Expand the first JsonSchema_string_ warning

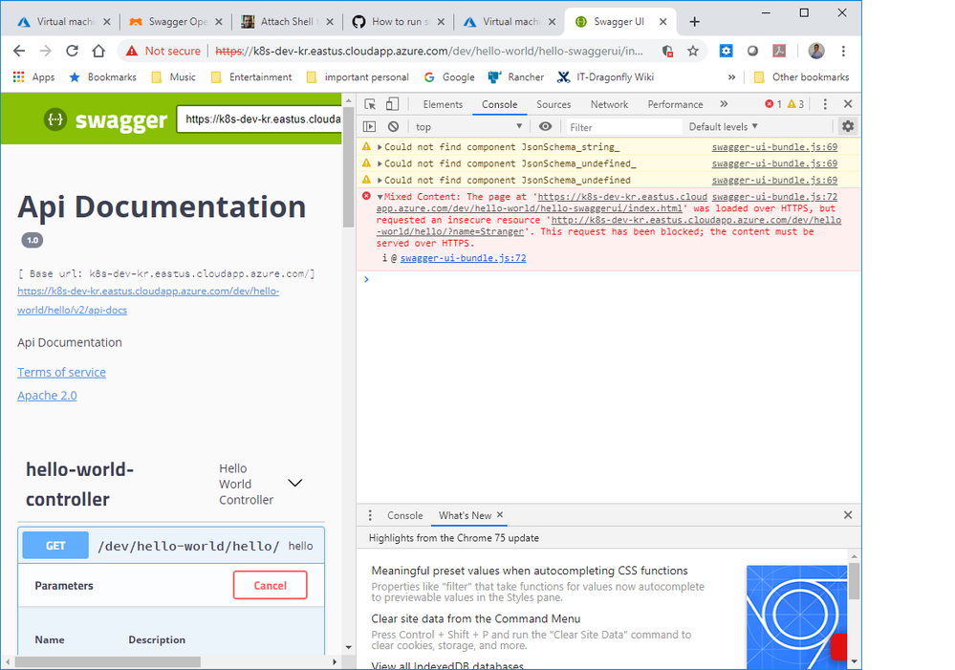tap(380, 147)
